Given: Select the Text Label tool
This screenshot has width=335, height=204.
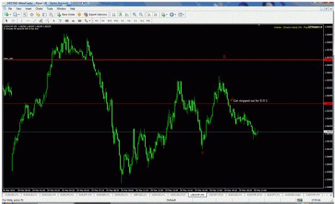Looking at the screenshot, I should click(60, 21).
